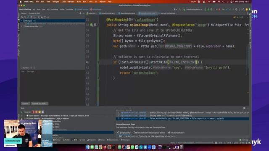Screen dimensions: 269x151
Task: Click the Commit button
Action: (25, 104)
